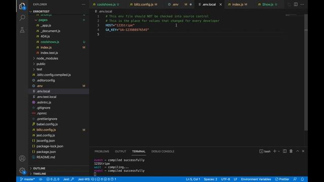Open the Accounts icon in activity bar

(x=22, y=158)
